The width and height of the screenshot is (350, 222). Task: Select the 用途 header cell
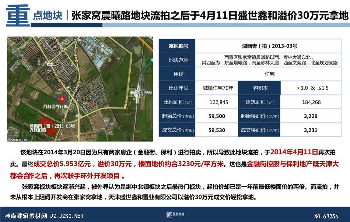(177, 74)
